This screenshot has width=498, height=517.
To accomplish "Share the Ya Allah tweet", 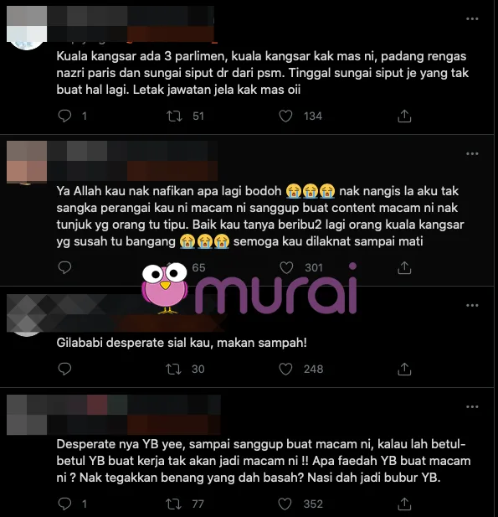I will (404, 267).
